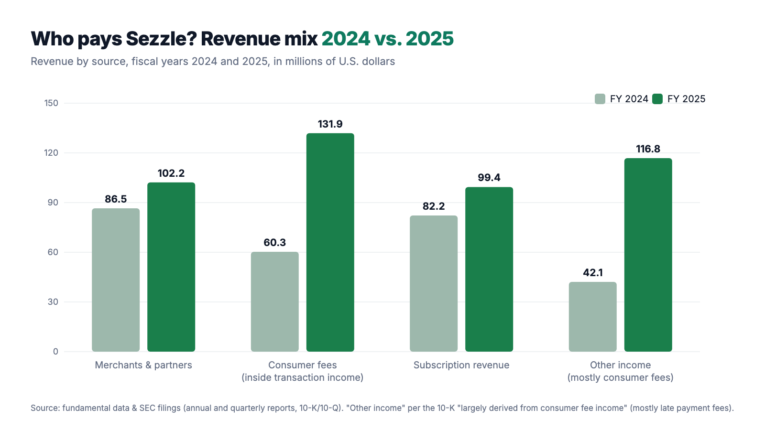Select the "60.3" data label
The image size is (765, 430).
275,242
